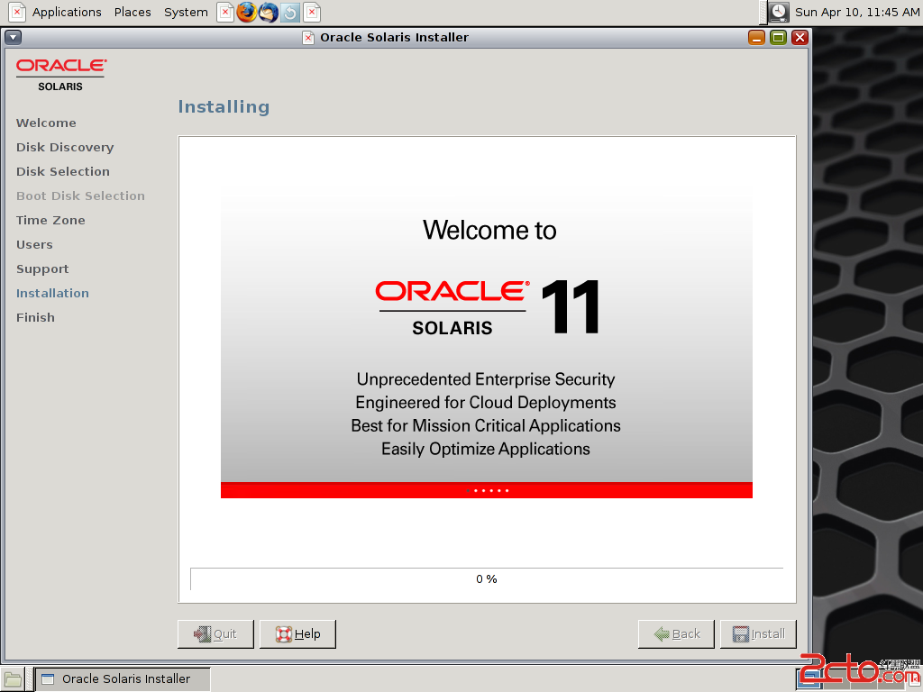This screenshot has width=923, height=692.
Task: Launch the Thunderbird mail client
Action: tap(269, 12)
